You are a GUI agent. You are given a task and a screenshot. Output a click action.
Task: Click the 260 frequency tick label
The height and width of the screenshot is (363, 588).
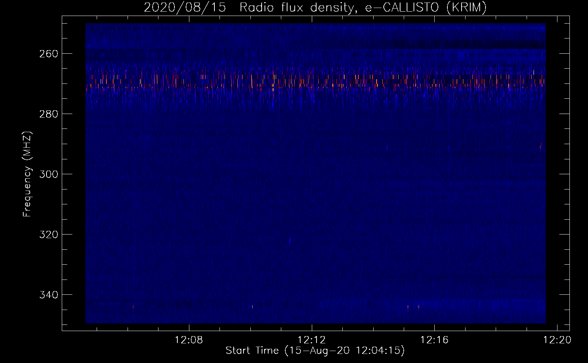[49, 54]
